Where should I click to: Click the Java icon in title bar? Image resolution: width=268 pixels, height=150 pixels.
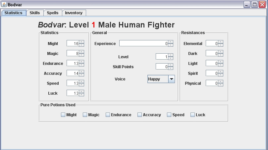[4, 4]
